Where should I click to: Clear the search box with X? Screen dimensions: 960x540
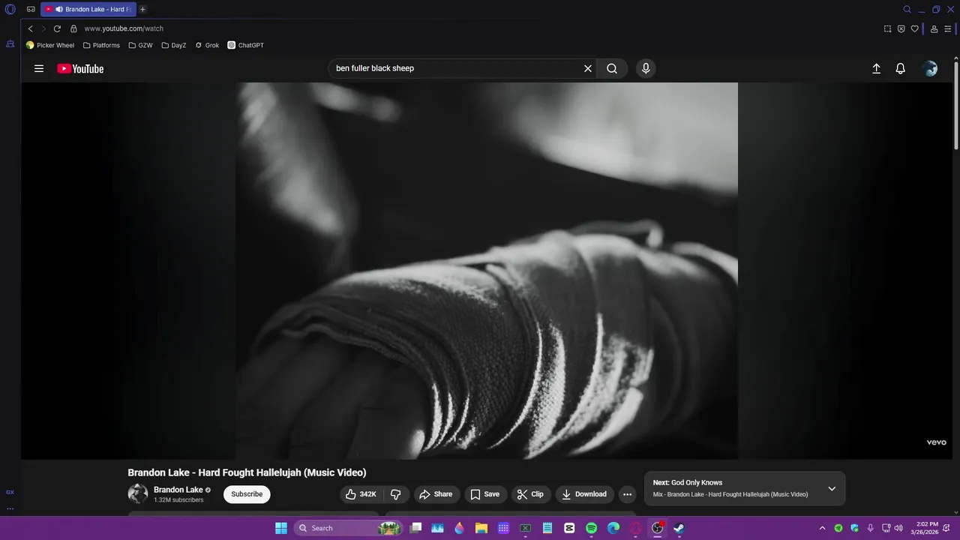coord(588,68)
